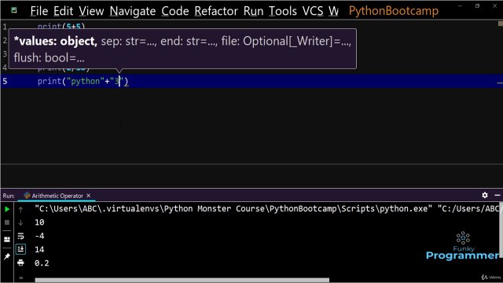This screenshot has height=283, width=503.
Task: Pin the run tab with pin icon
Action: tap(7, 256)
